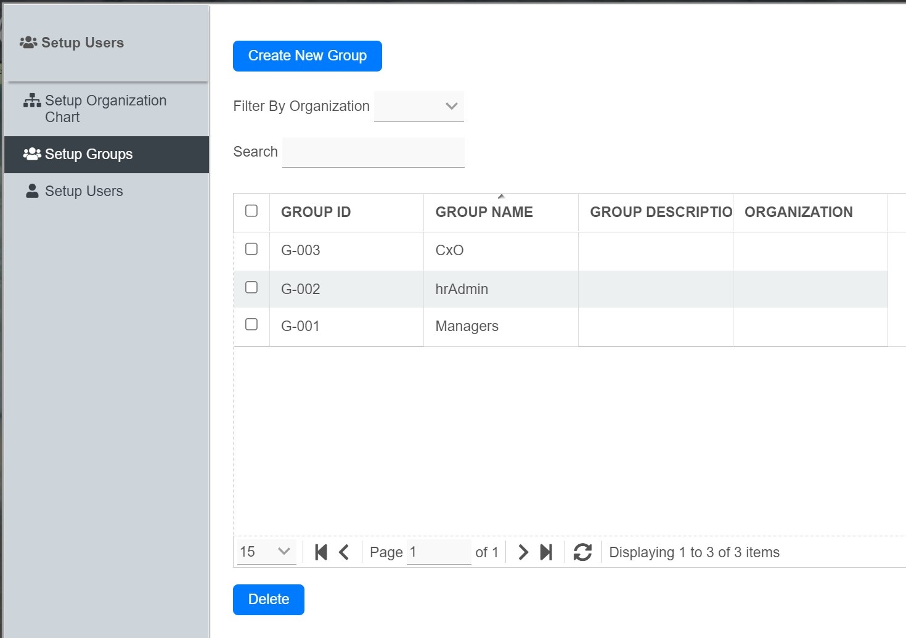The image size is (906, 638).
Task: Open the page size 15 dropdown
Action: pos(266,552)
